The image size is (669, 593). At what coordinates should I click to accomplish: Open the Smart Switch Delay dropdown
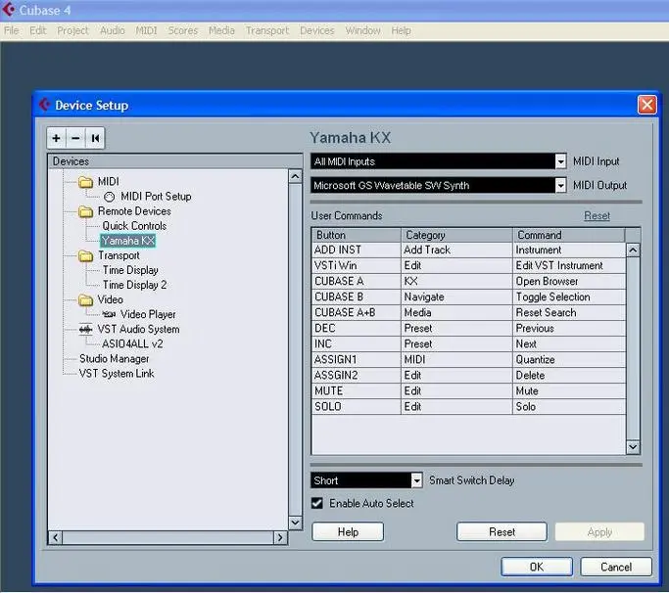(417, 480)
